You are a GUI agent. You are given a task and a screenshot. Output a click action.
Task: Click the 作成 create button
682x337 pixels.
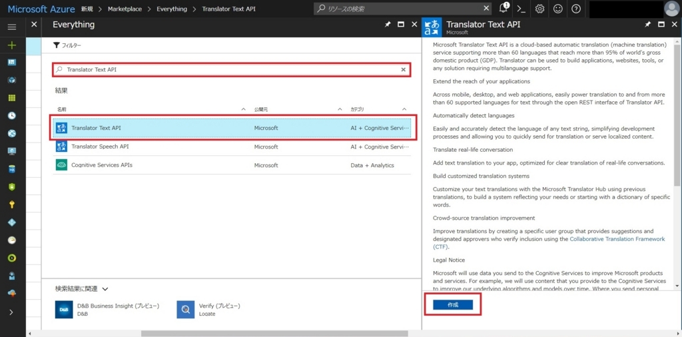tap(453, 305)
